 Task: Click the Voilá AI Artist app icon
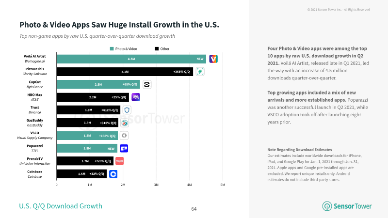tap(213, 59)
